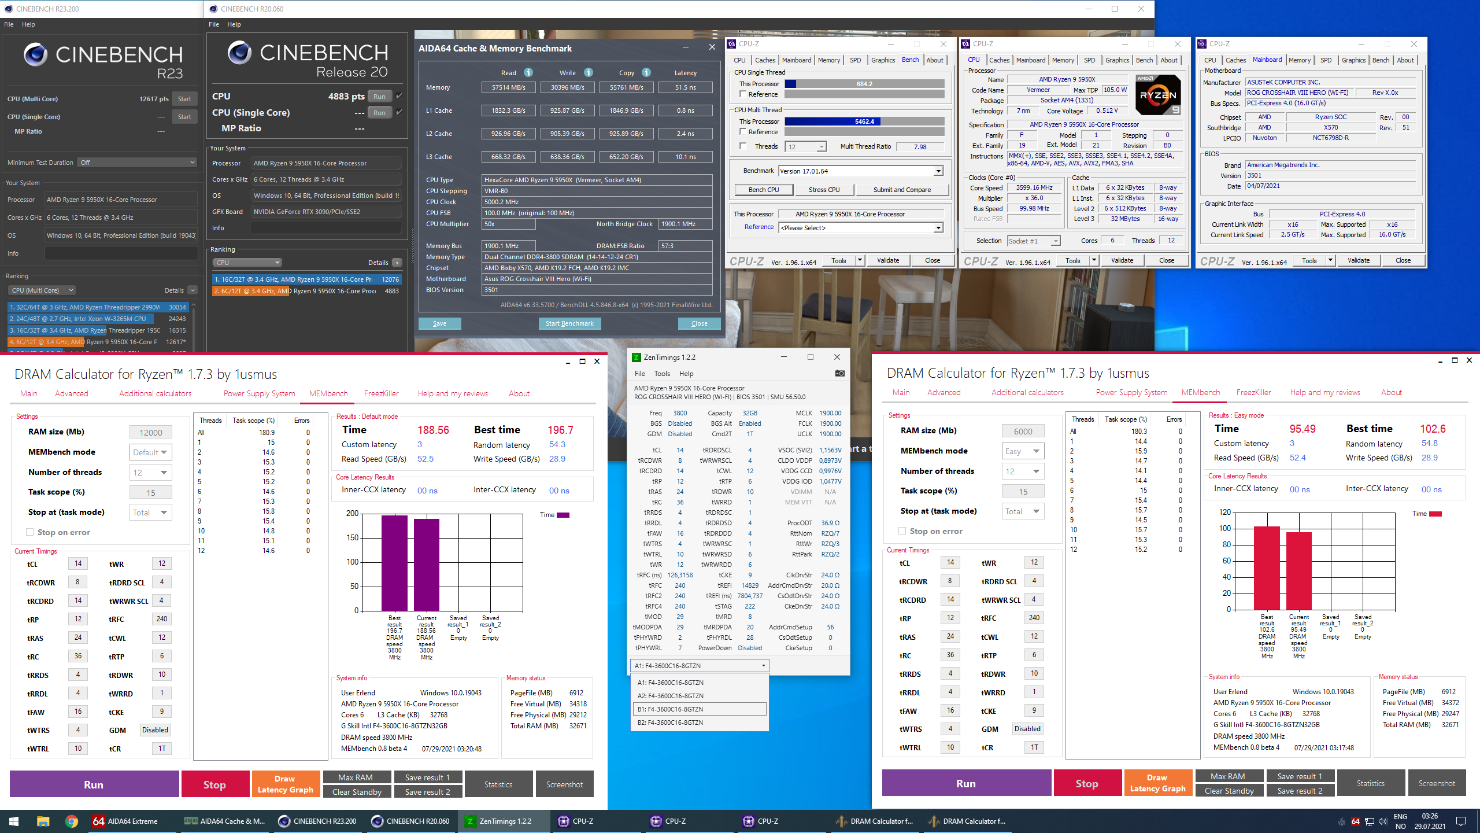Click Start Benchmark in AIDA64
The image size is (1480, 833).
click(569, 324)
